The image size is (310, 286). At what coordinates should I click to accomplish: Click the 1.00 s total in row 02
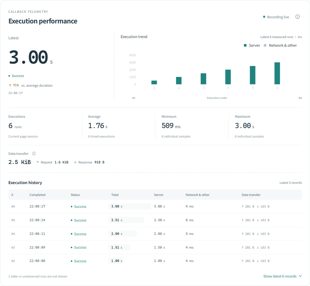click(x=117, y=261)
